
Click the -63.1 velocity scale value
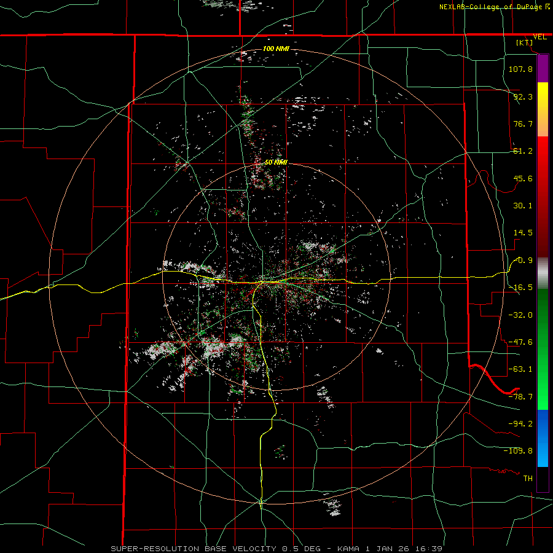(x=520, y=369)
